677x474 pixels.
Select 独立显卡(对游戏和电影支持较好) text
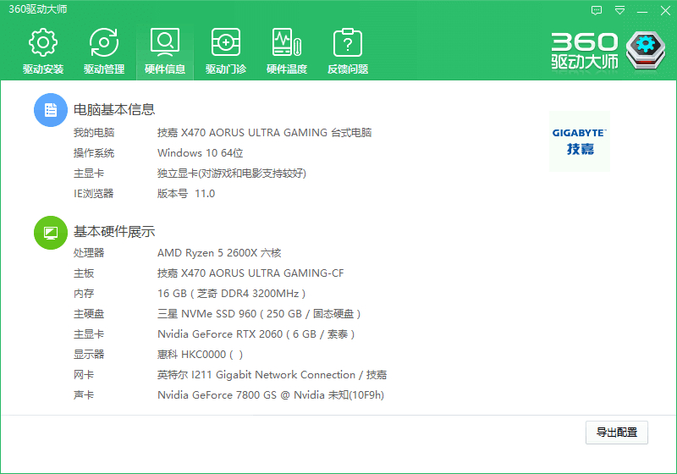pyautogui.click(x=232, y=174)
